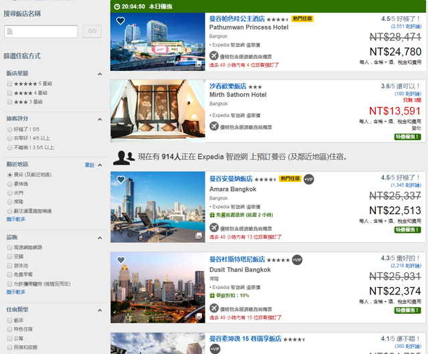Open Mirth Sathorn Hotel bedroom photo
The width and height of the screenshot is (428, 354).
click(158, 111)
